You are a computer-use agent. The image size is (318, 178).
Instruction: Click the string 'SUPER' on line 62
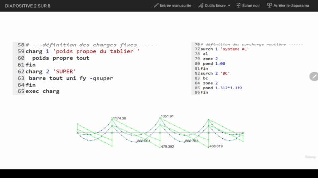tap(64, 71)
